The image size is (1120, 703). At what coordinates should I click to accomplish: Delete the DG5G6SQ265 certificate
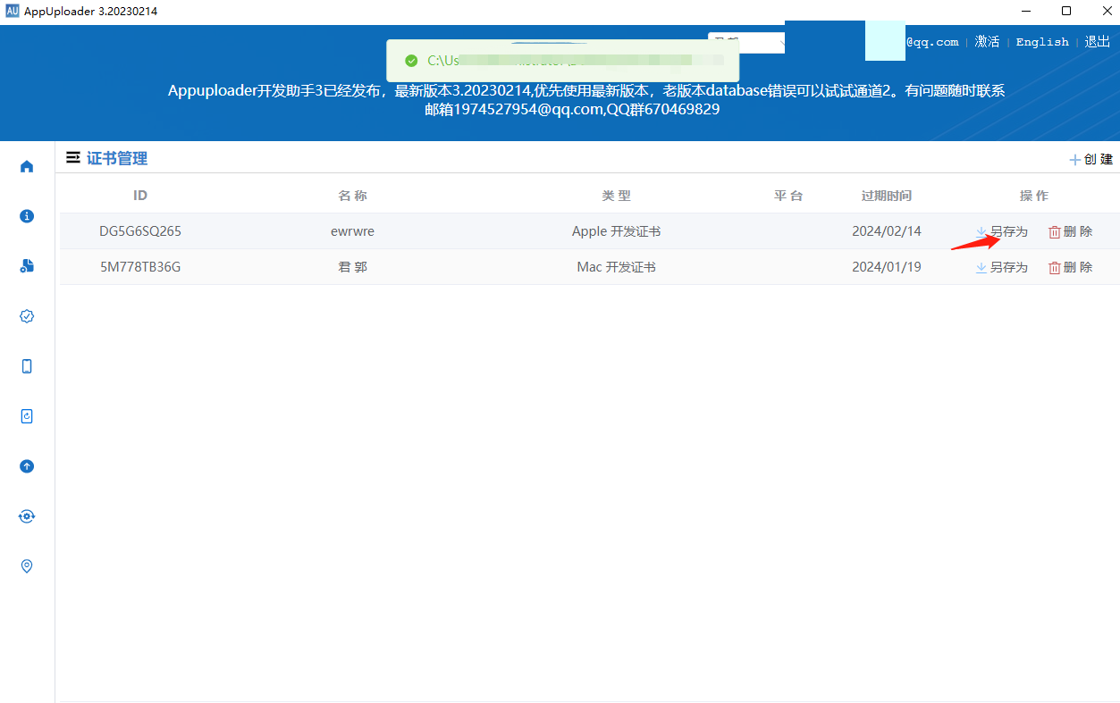pos(1070,231)
